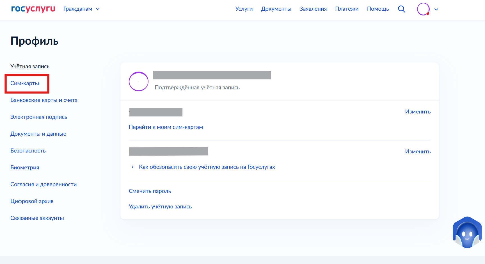Go to Безопасность section
485x264 pixels.
28,151
